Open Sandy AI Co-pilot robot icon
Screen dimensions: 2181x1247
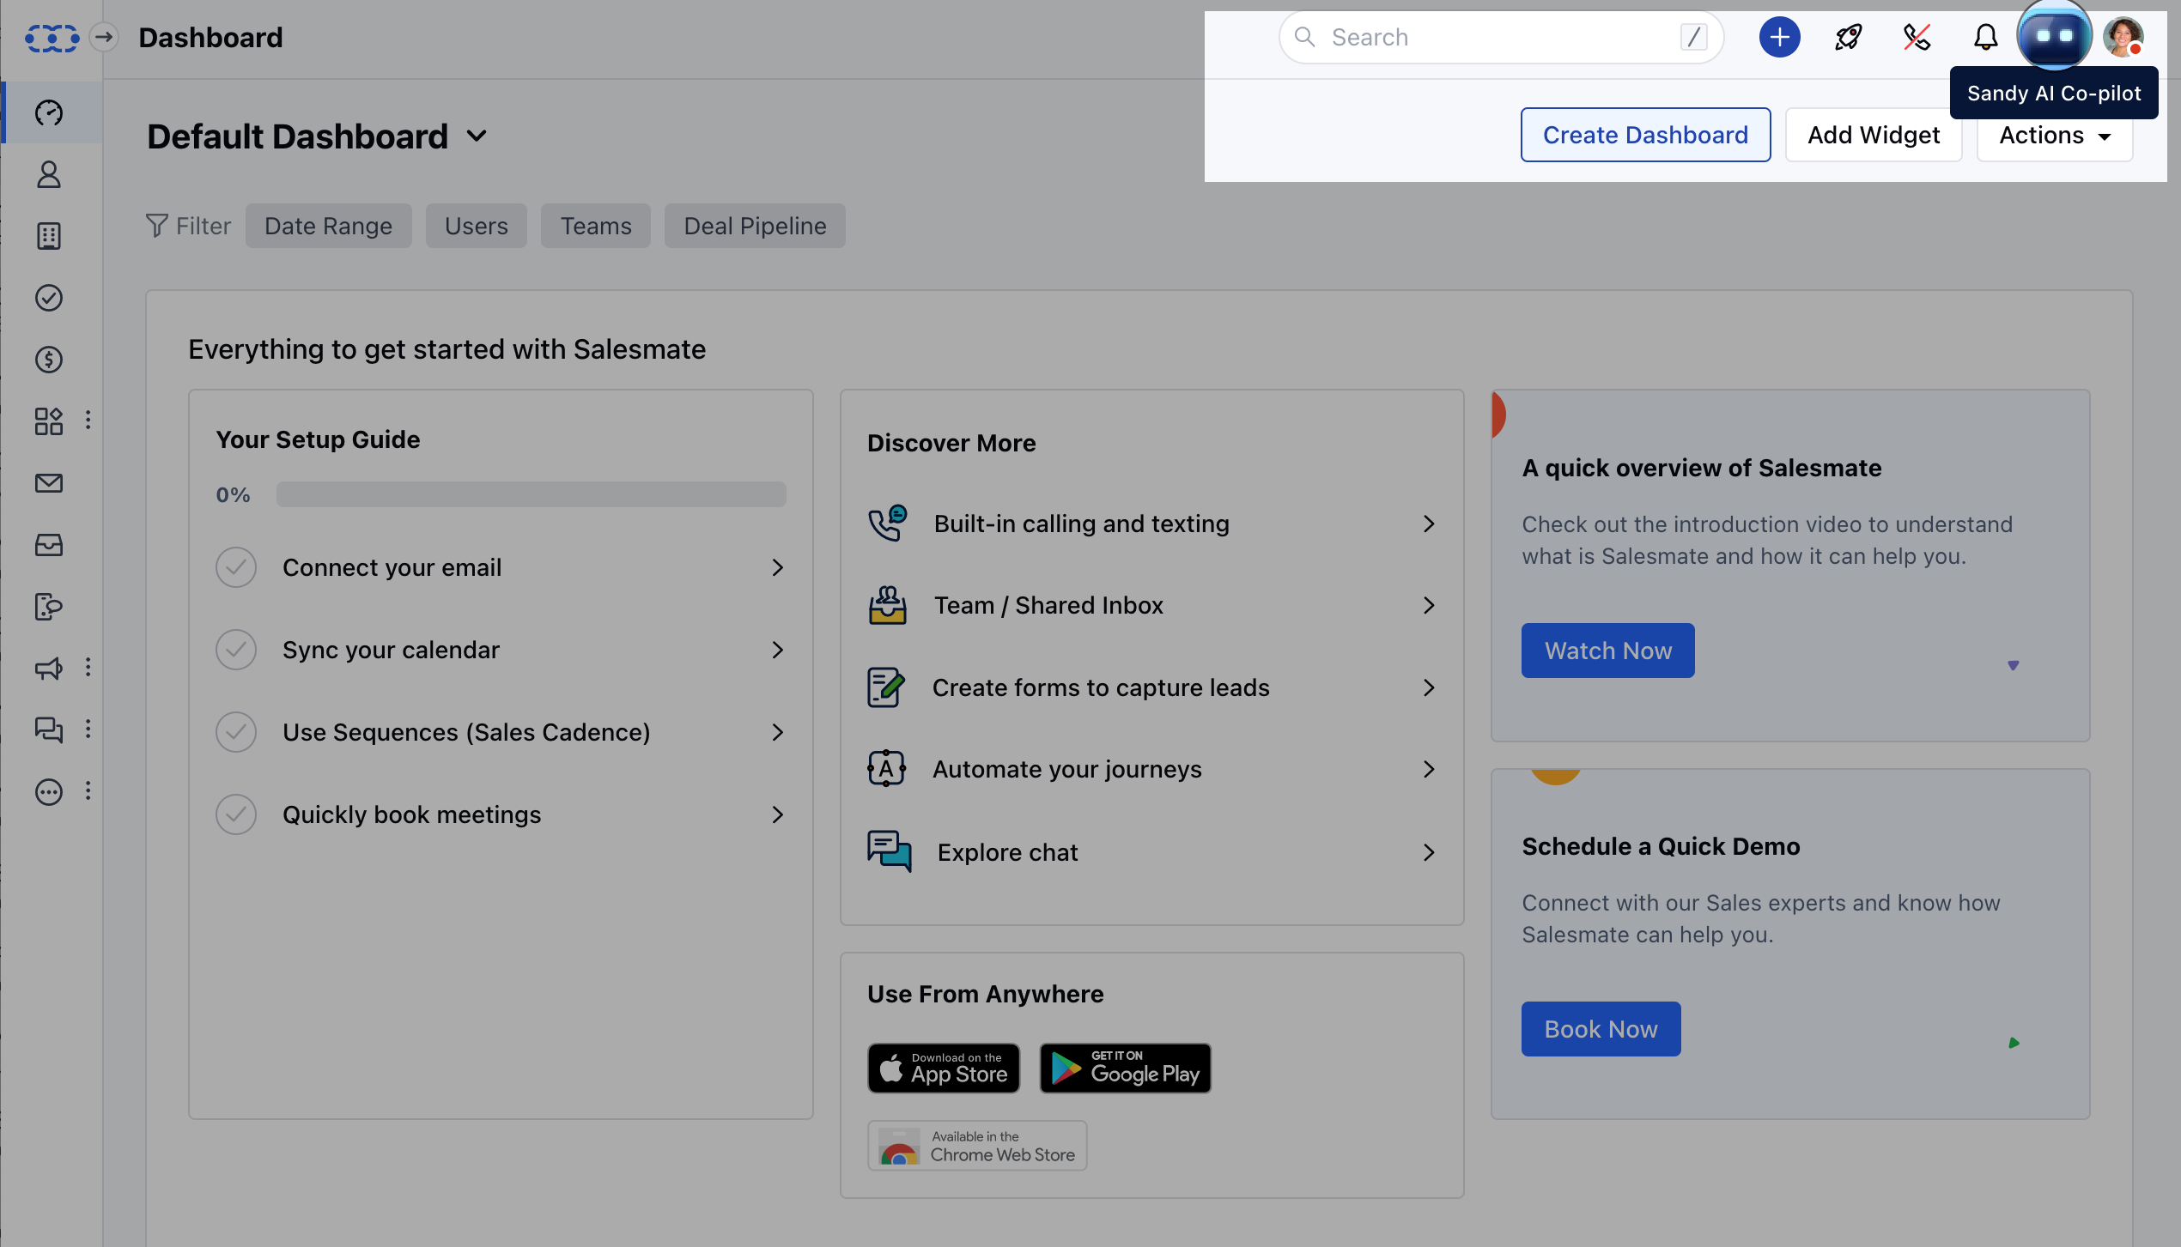click(x=2054, y=36)
